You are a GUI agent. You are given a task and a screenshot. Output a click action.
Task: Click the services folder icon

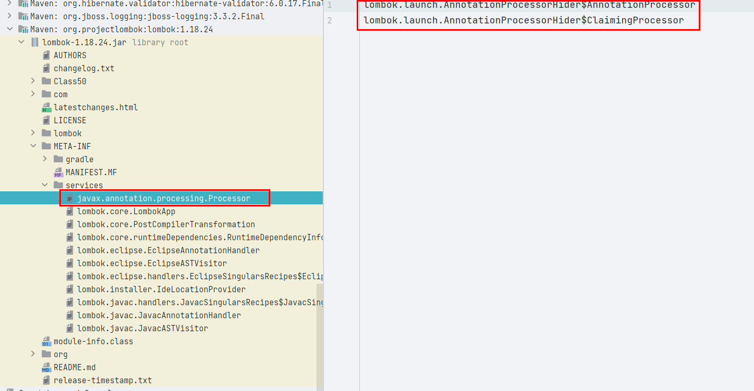click(58, 185)
